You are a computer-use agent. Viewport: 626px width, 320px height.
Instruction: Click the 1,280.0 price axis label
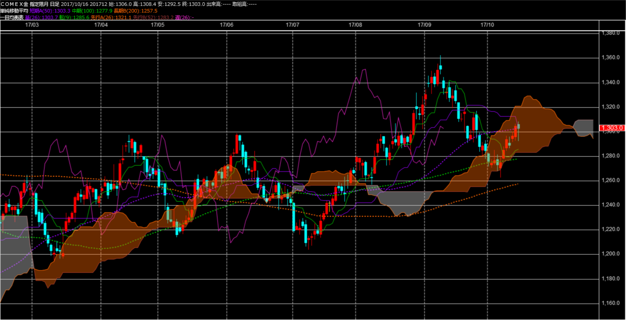[x=611, y=156]
